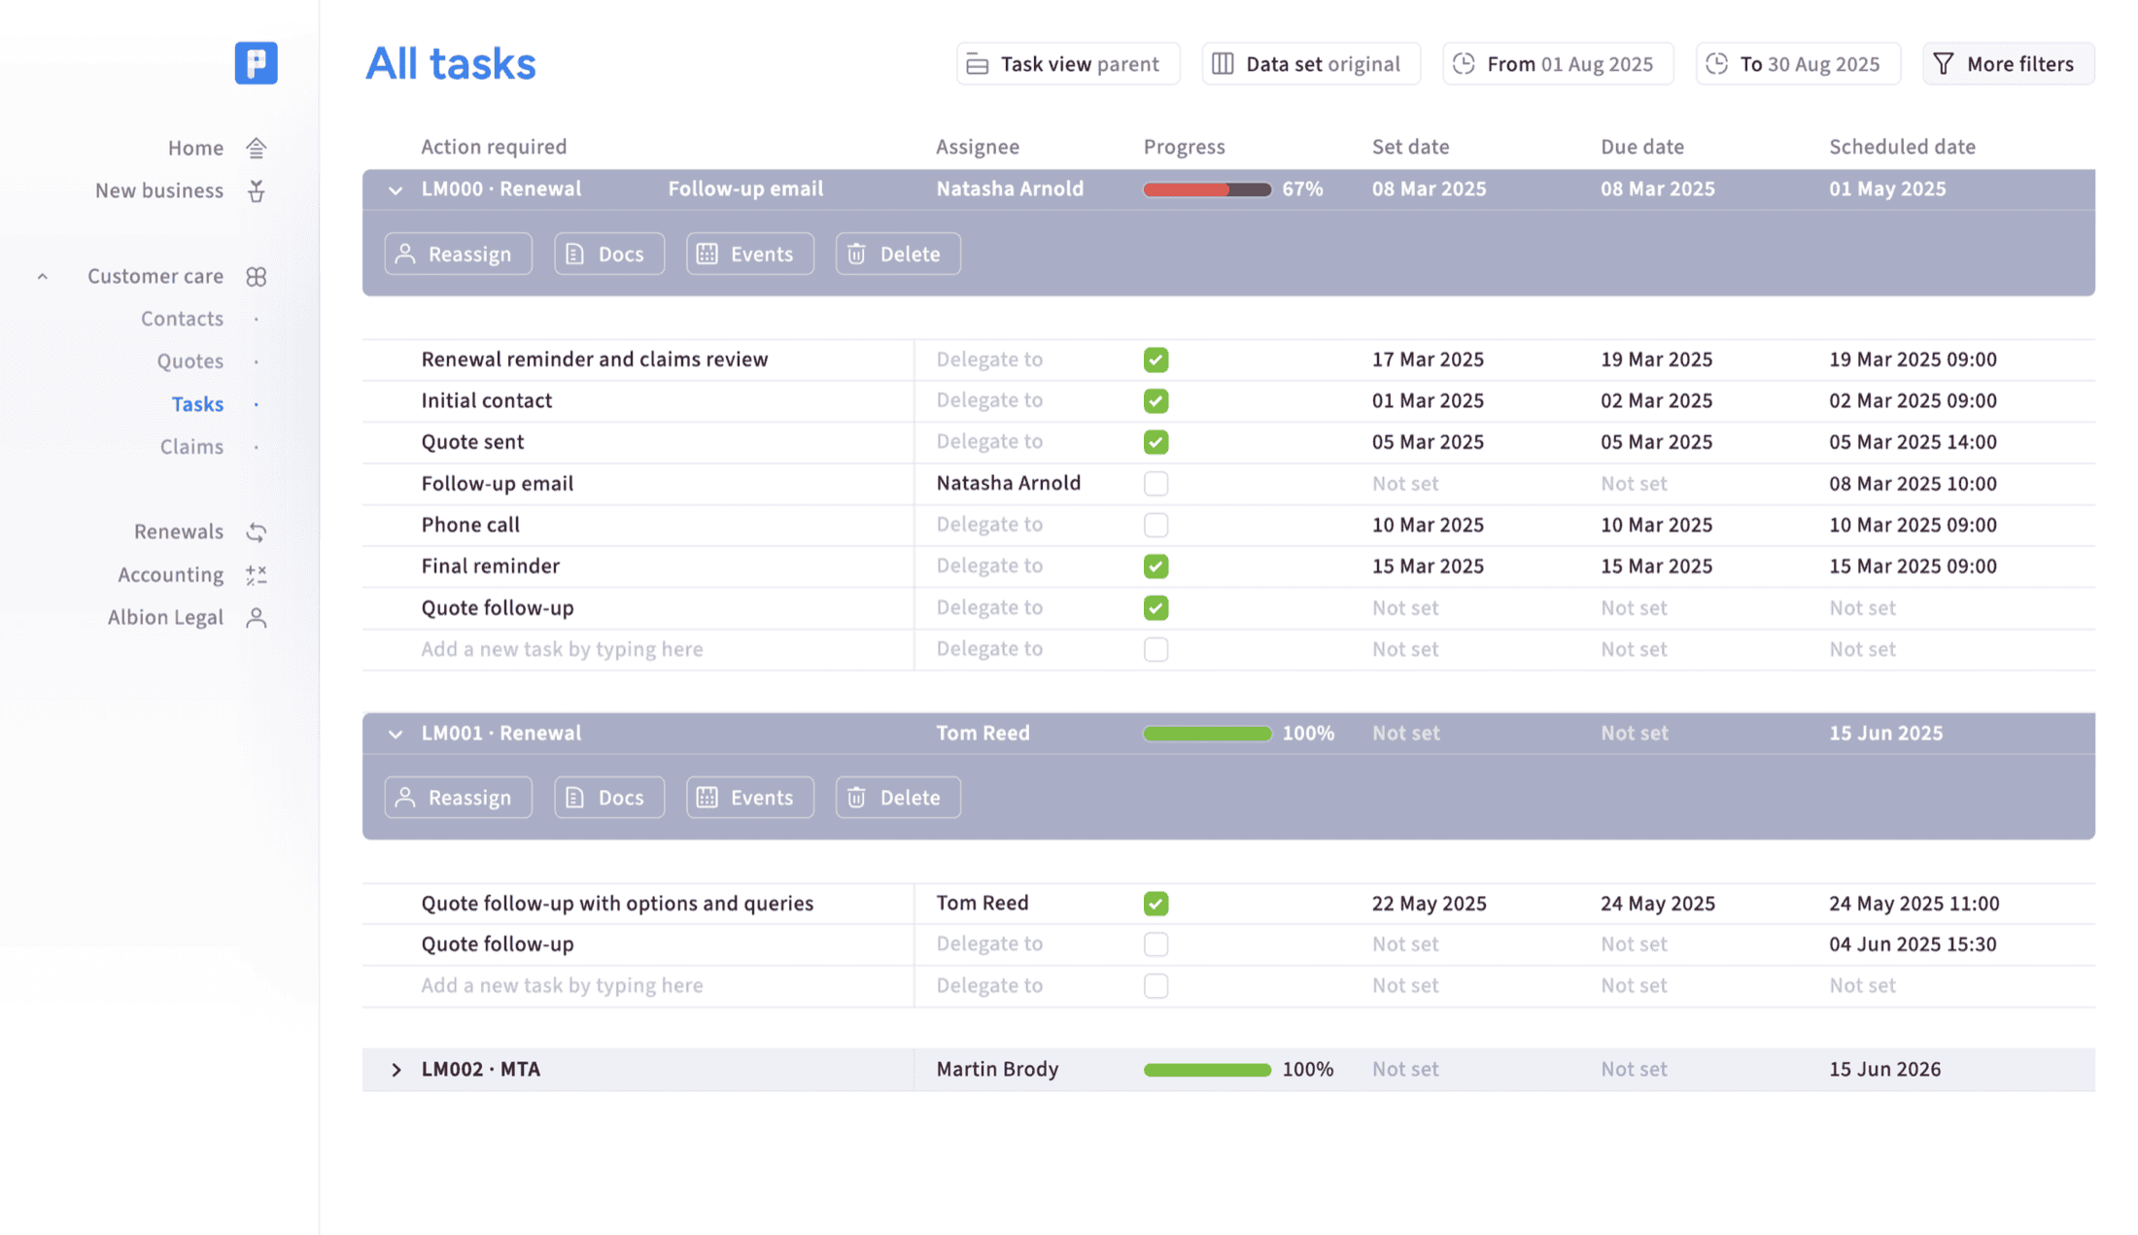Image resolution: width=2138 pixels, height=1235 pixels.
Task: Click the More filters funnel icon
Action: point(1944,64)
